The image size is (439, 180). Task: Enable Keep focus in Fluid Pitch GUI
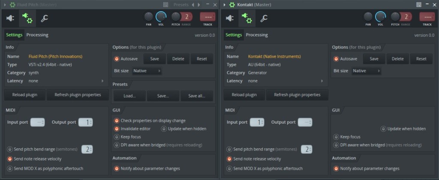coord(117,137)
